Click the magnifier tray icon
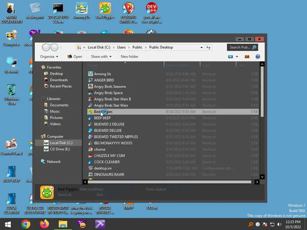The image size is (307, 230). tap(250, 224)
